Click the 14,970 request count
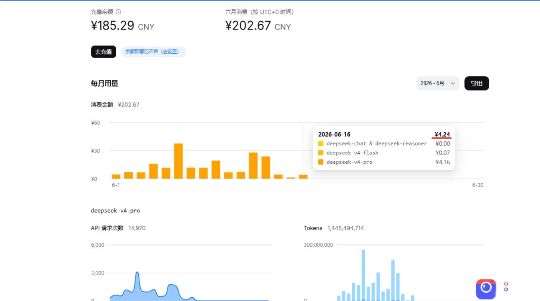540x301 pixels. [x=137, y=228]
